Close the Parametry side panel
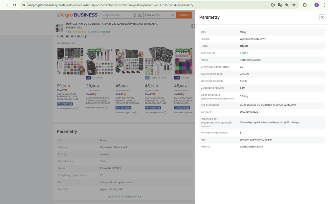The width and height of the screenshot is (328, 204). pyautogui.click(x=322, y=17)
